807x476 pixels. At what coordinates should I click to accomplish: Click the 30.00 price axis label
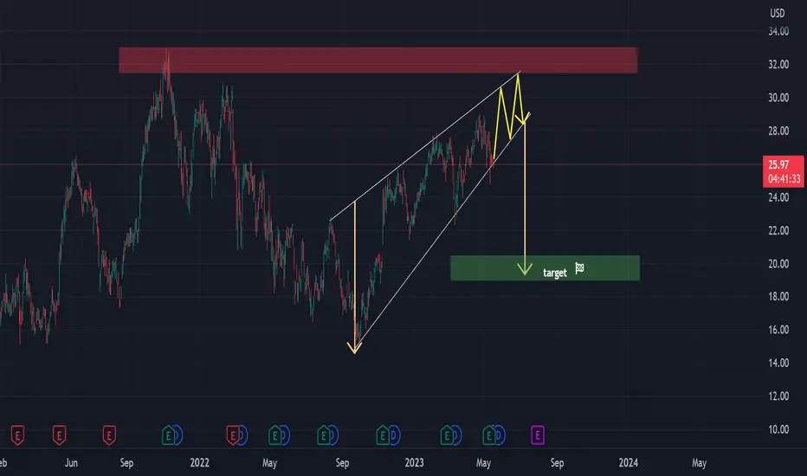click(x=778, y=98)
